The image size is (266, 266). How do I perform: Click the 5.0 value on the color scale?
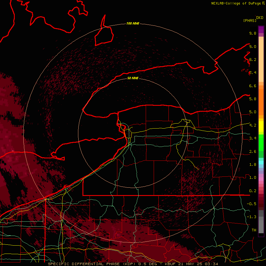(x=253, y=112)
